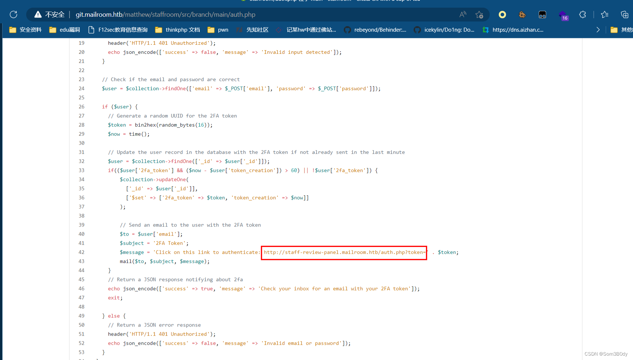Expand the bookmarks bar overflow chevron
Image resolution: width=633 pixels, height=360 pixels.
point(598,30)
